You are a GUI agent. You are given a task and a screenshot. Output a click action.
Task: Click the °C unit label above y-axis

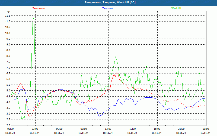point(9,12)
